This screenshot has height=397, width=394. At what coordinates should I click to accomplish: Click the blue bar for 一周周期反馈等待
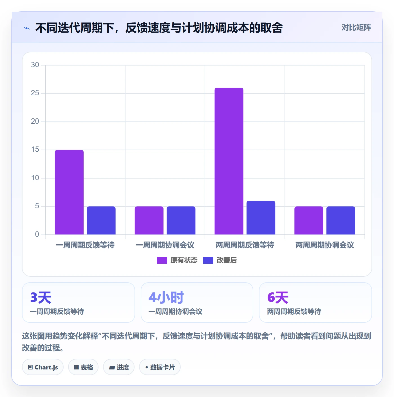coord(101,220)
